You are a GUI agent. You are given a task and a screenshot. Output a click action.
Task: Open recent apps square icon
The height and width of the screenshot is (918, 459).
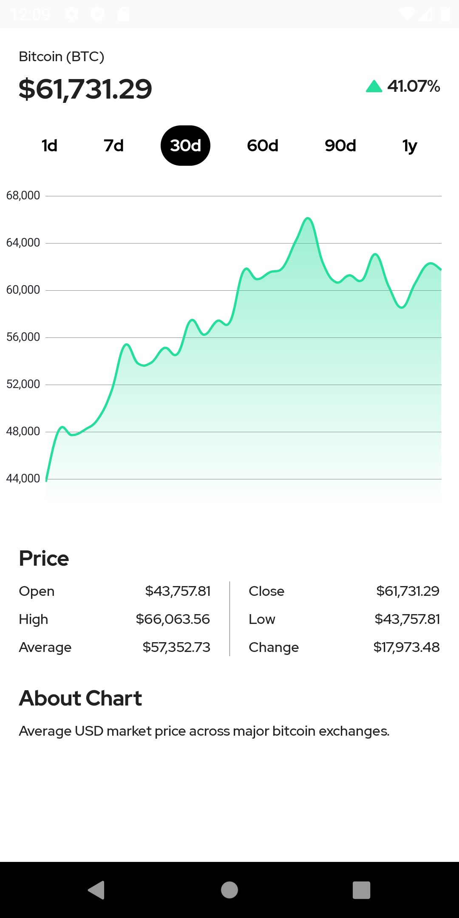coord(361,890)
